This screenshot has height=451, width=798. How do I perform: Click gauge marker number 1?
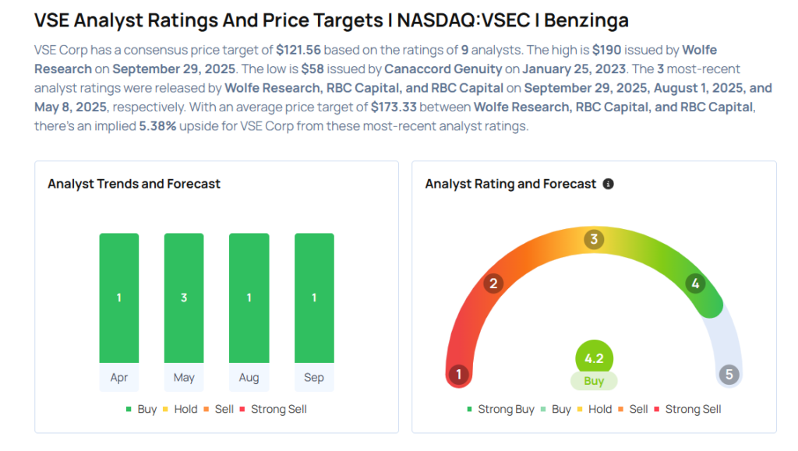click(x=459, y=375)
